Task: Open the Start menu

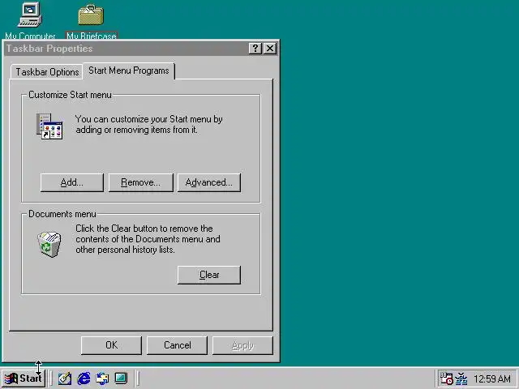Action: pyautogui.click(x=24, y=378)
